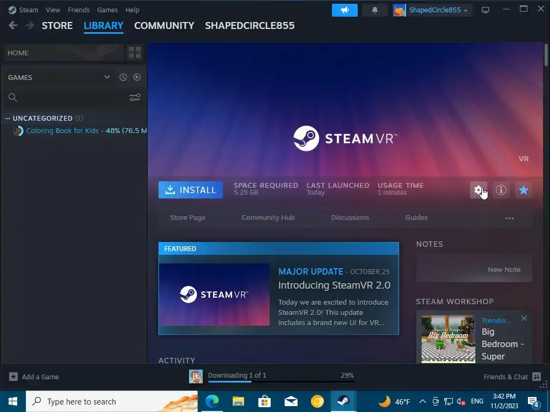The image size is (550, 412).
Task: Open the notifications bell
Action: (374, 10)
